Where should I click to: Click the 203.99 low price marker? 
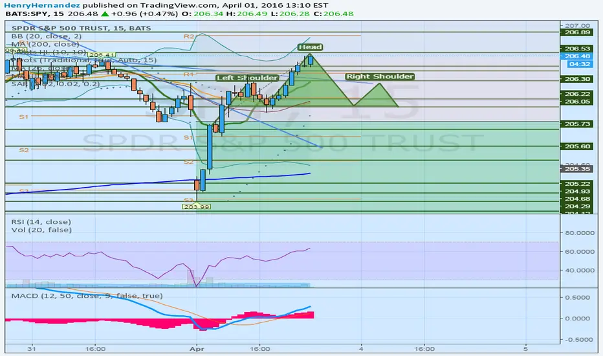[197, 206]
